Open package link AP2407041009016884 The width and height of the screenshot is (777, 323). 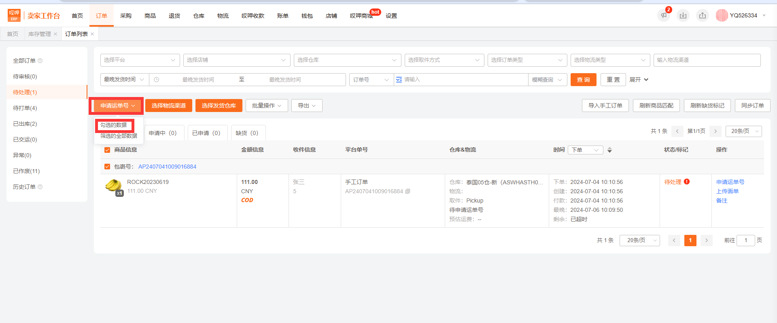coord(167,167)
